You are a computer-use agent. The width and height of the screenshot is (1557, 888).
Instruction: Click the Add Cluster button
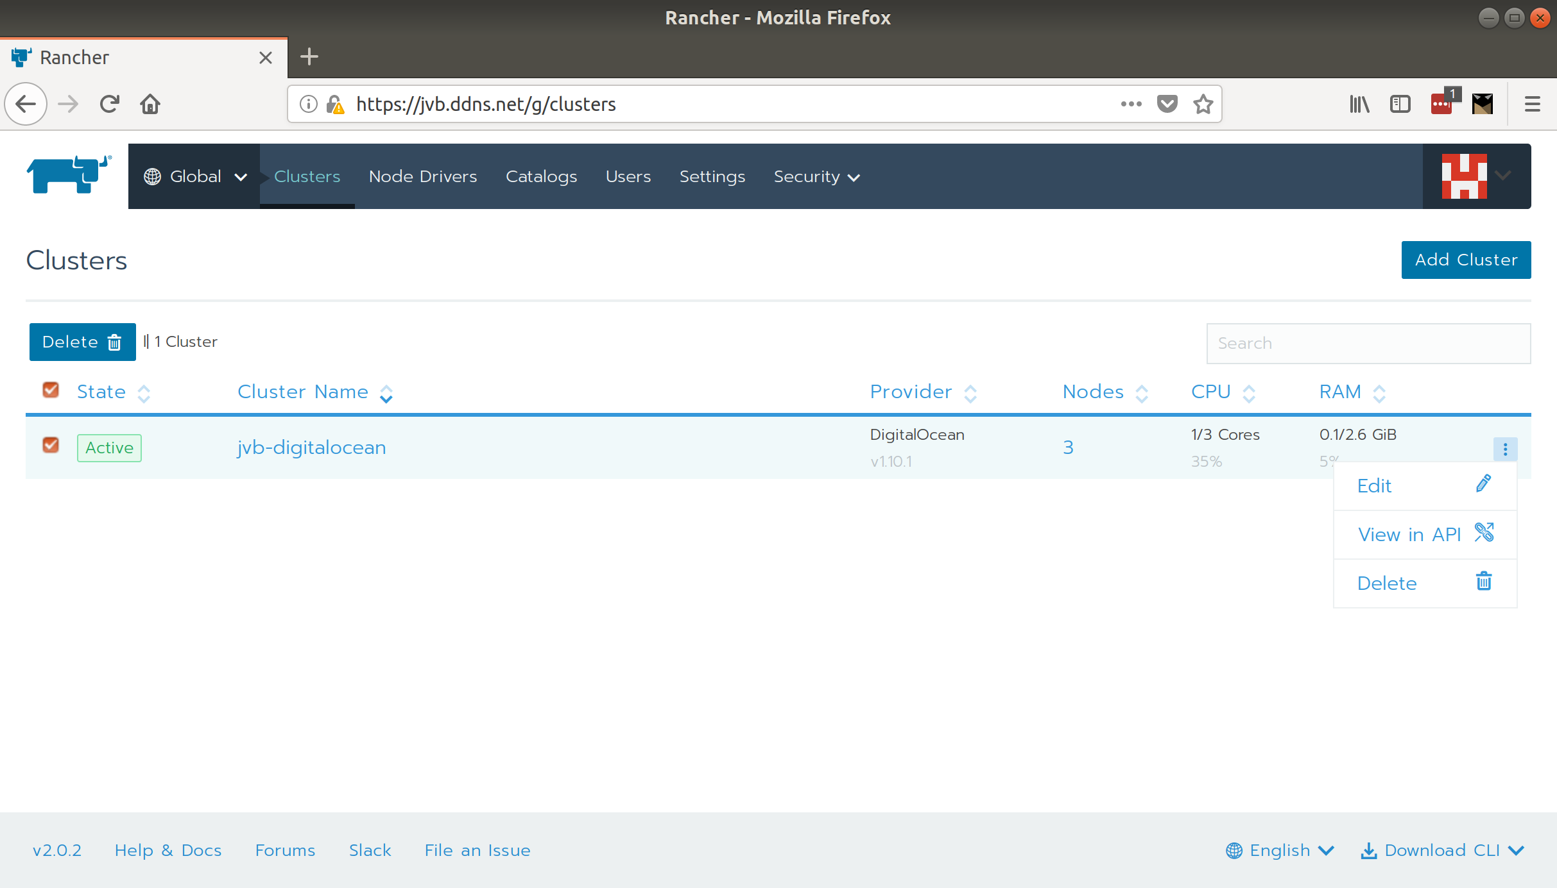1466,260
